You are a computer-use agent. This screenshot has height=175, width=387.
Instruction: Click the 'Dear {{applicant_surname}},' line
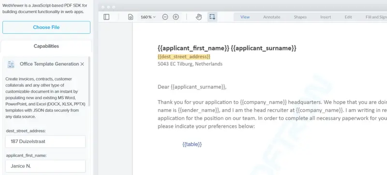pos(192,87)
